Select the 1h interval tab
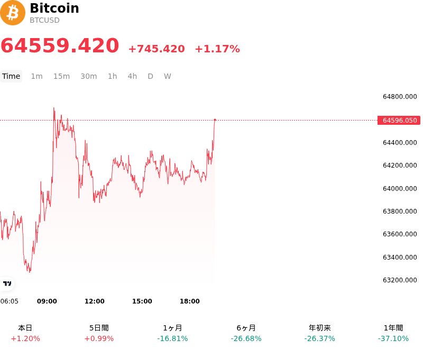 (113, 76)
